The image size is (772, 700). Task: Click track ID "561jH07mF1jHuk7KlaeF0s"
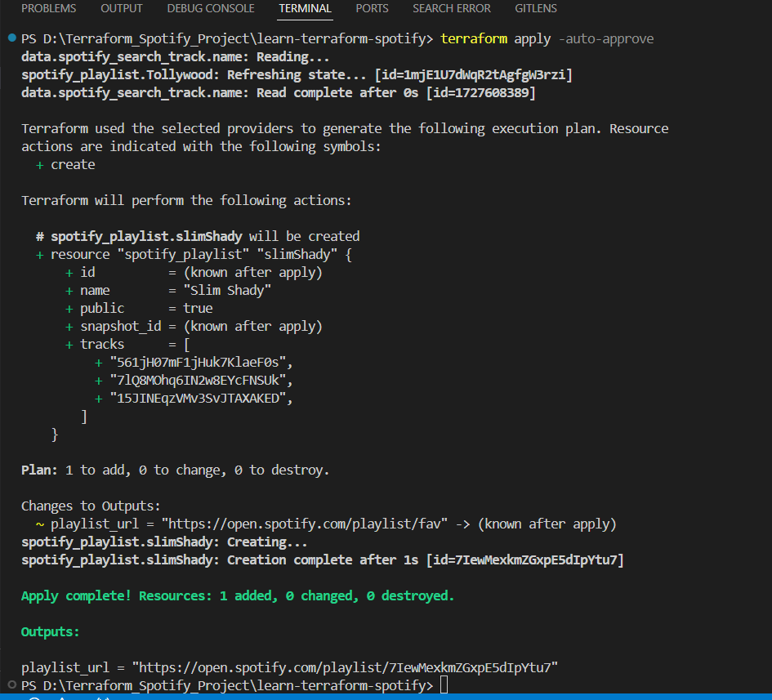pyautogui.click(x=198, y=363)
